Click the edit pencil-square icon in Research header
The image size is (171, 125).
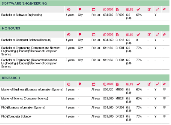(x=149, y=84)
